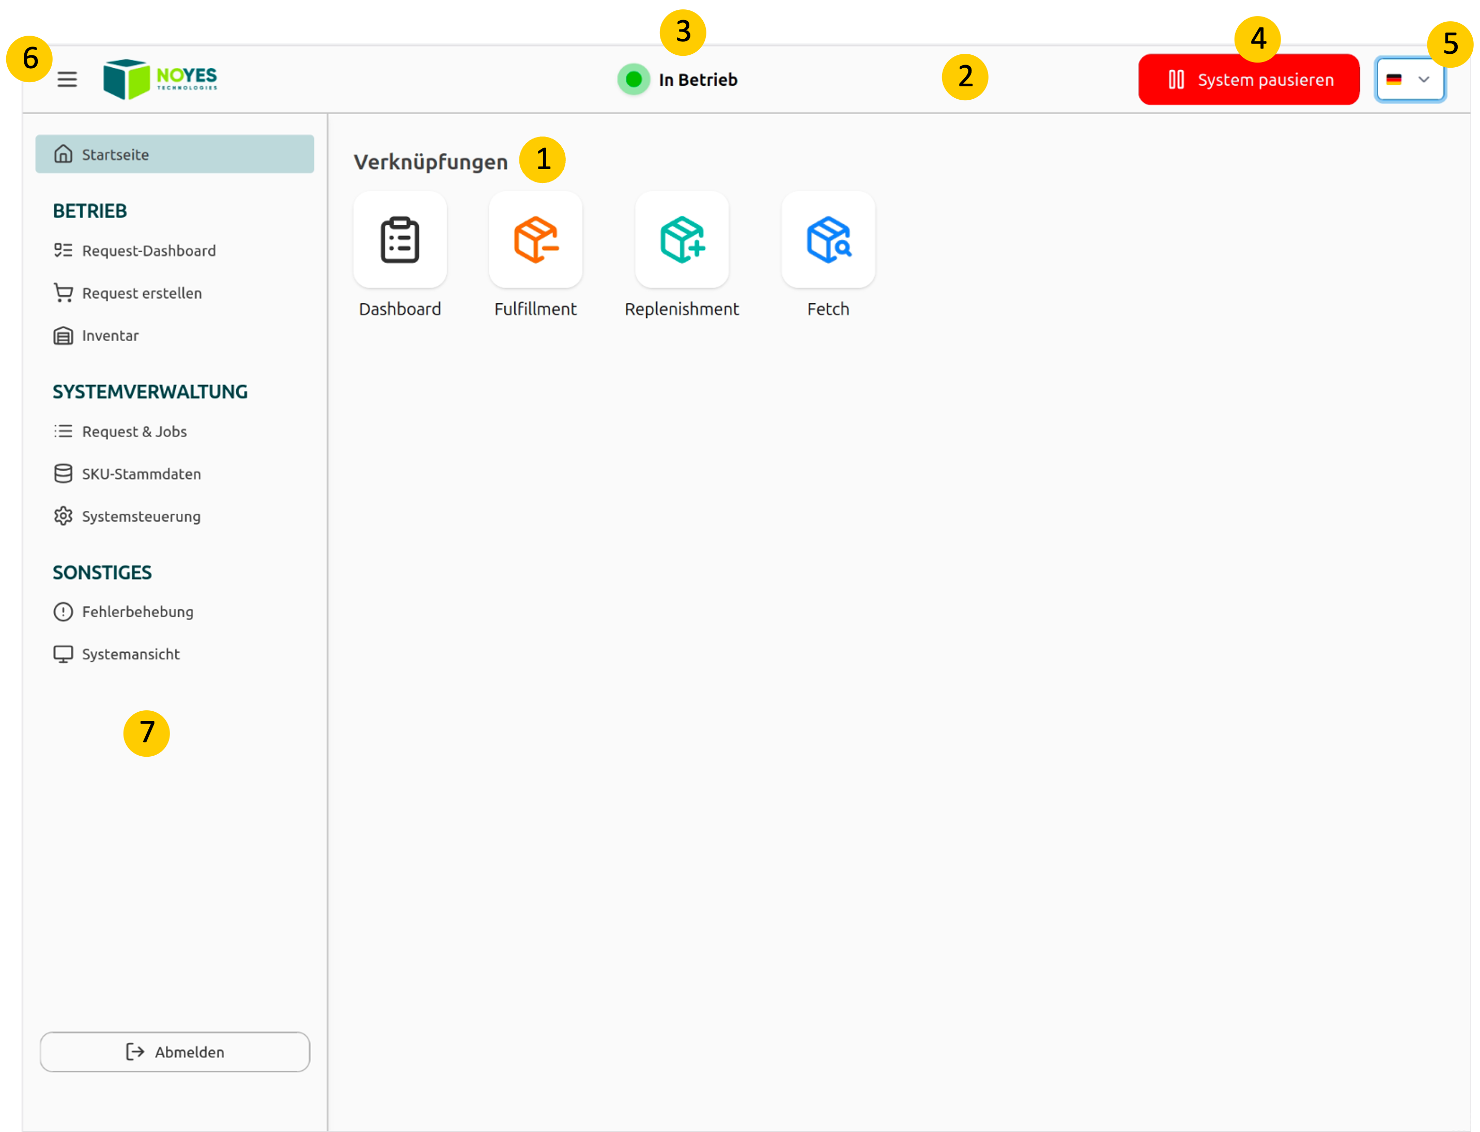Click the Systemsteuerung gear icon

click(x=64, y=516)
